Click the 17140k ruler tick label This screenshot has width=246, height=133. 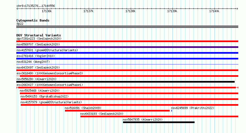[x=214, y=11]
